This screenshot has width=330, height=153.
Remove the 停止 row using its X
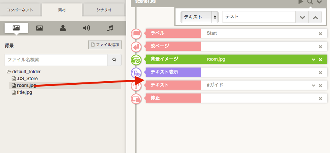[x=320, y=98]
